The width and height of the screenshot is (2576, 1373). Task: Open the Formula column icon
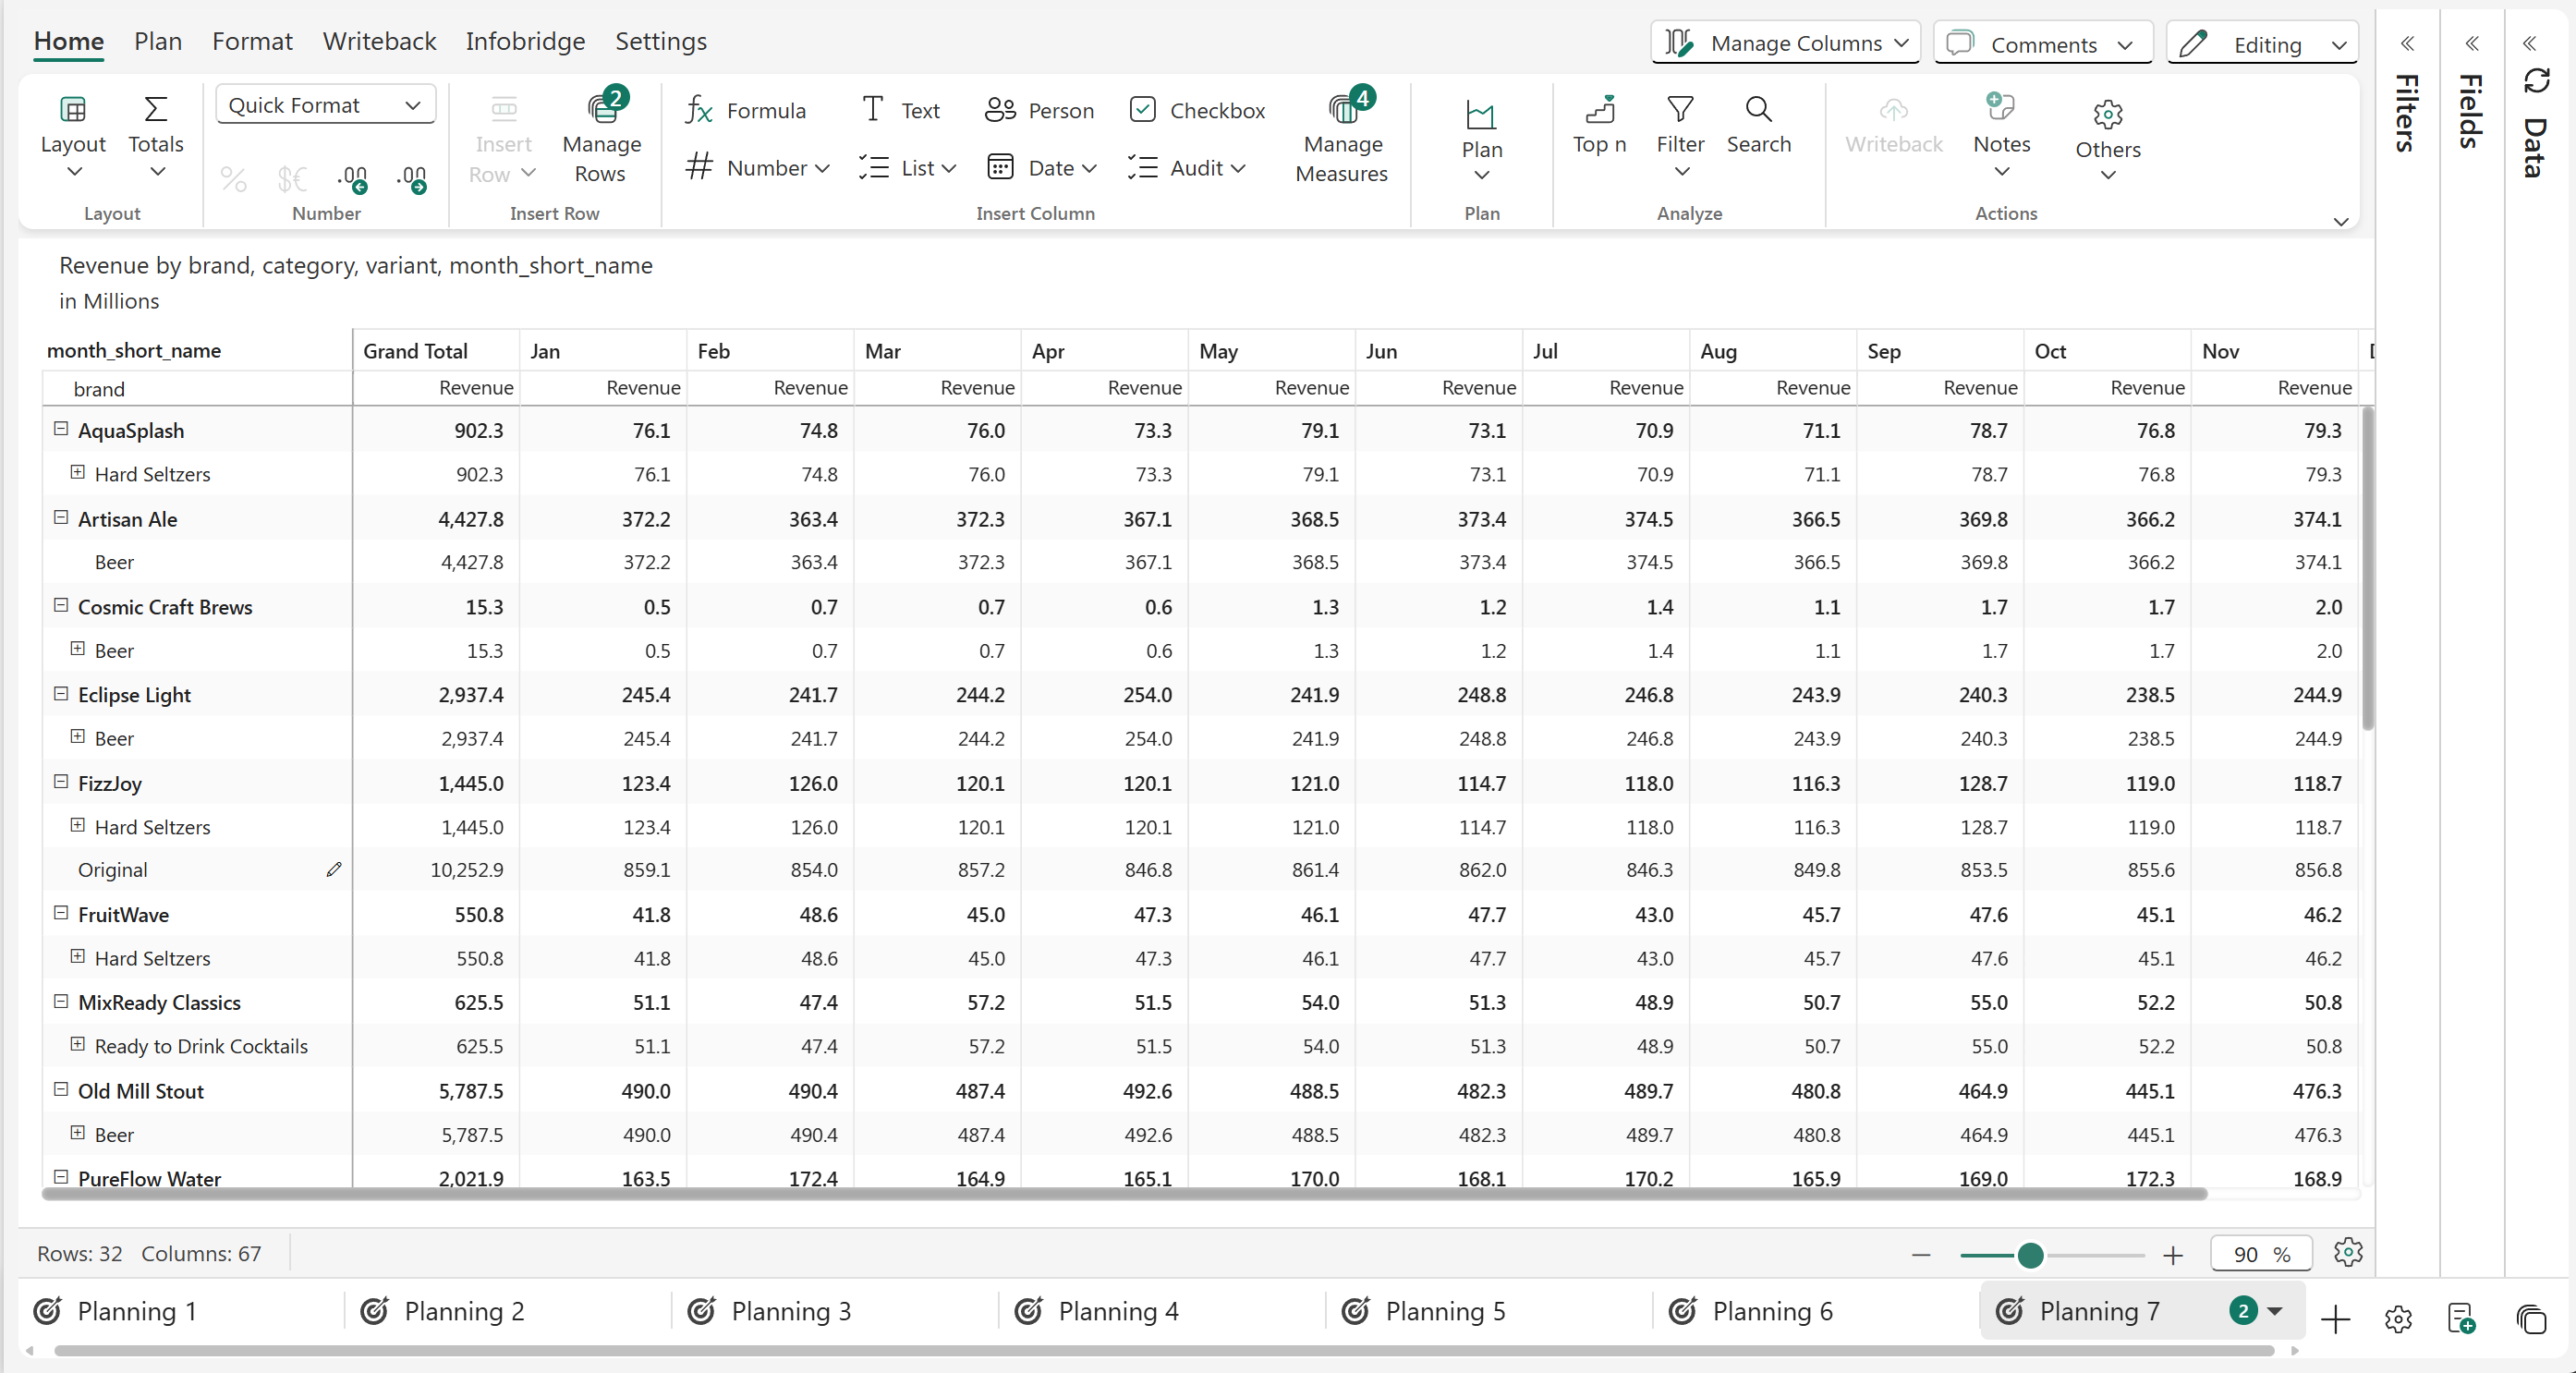699,110
